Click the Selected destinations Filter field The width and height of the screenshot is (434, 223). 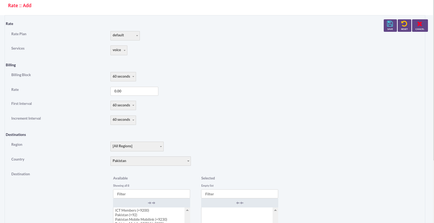239,194
